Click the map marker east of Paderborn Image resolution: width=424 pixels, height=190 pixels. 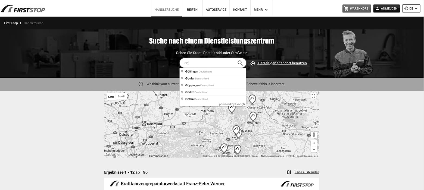pyautogui.click(x=232, y=108)
